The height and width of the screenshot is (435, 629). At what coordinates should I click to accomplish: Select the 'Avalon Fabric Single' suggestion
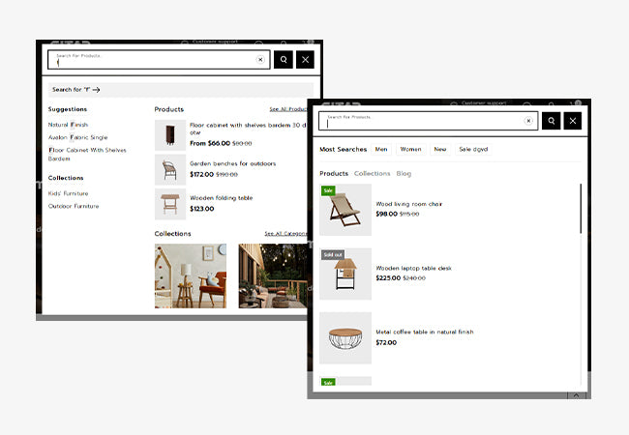coord(77,137)
